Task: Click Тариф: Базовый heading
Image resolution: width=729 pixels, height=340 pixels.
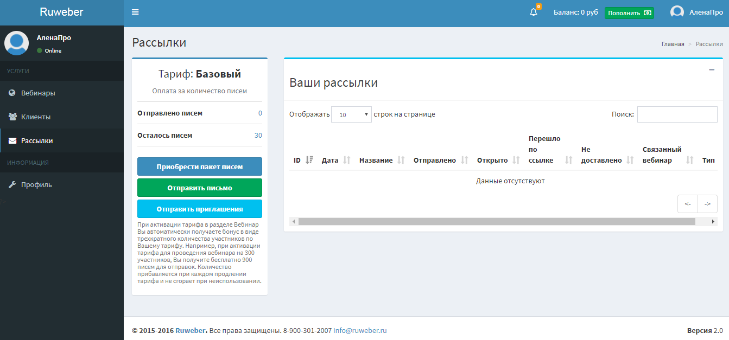Action: tap(200, 74)
